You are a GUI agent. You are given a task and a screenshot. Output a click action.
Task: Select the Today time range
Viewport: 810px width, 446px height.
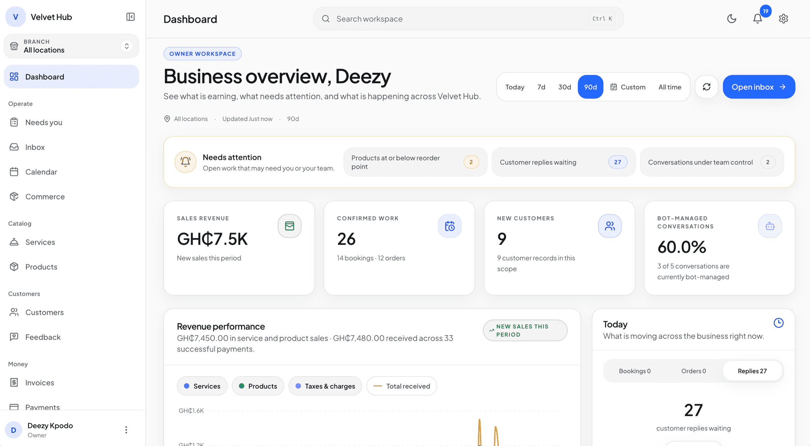coord(515,87)
